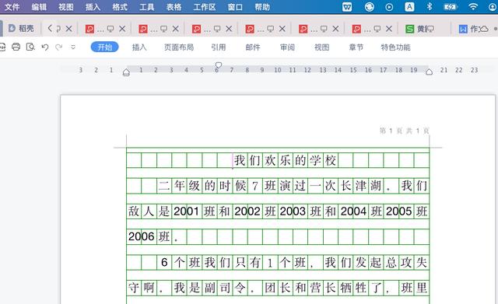Click the number 10 on the horizontal ruler
498x304 pixels.
pyautogui.click(x=278, y=70)
